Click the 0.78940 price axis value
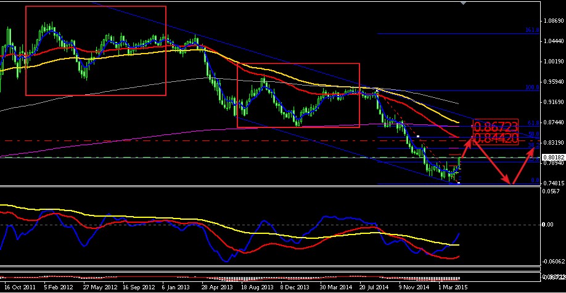Screen dimensions: 566x293 click(x=554, y=163)
